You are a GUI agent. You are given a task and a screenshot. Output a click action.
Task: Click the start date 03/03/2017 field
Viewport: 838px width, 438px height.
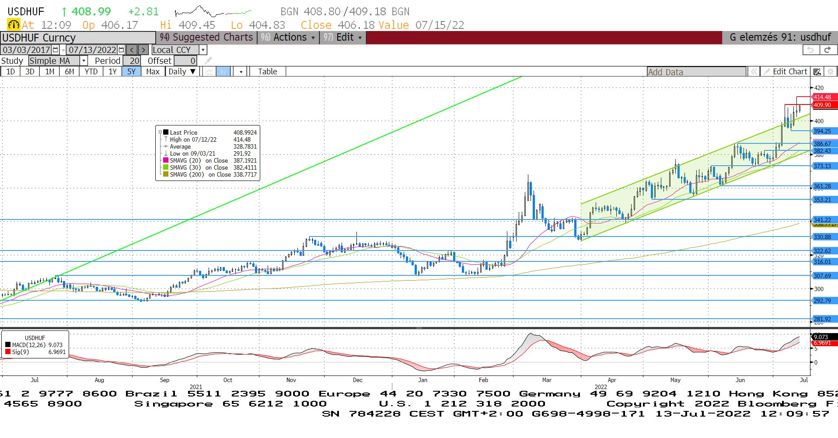click(26, 50)
